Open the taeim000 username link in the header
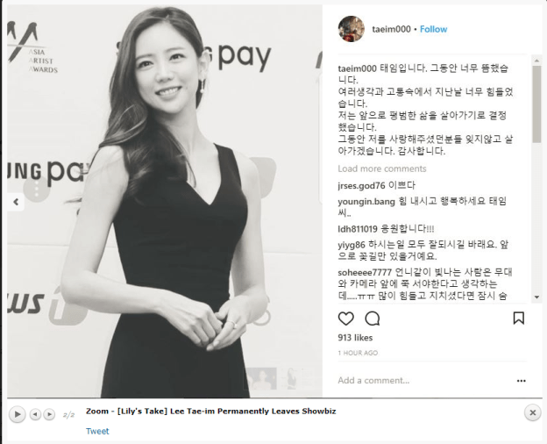 click(x=391, y=29)
